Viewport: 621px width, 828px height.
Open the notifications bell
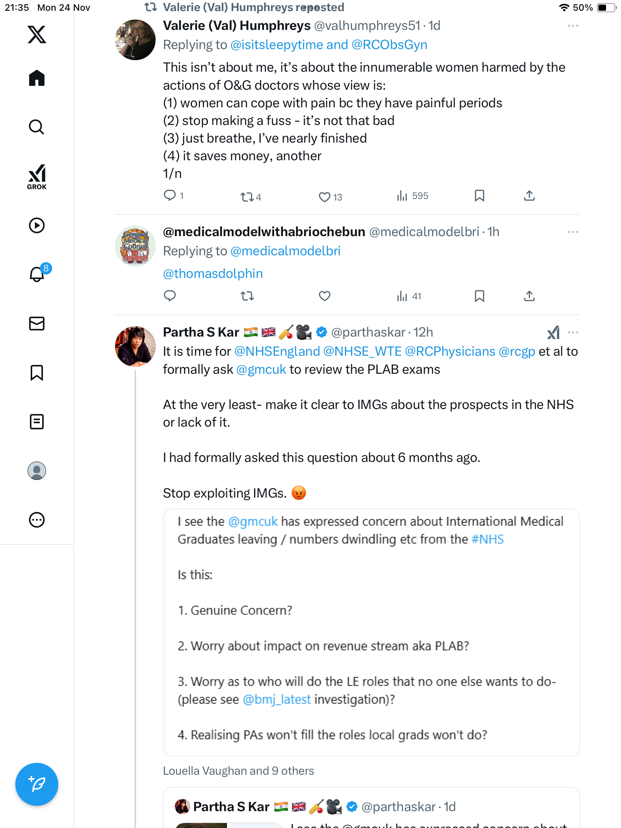pos(37,274)
